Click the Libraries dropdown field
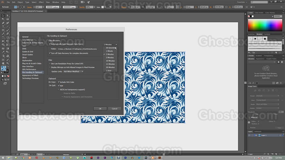Viewport: 285px width, 160px height. pos(262,62)
